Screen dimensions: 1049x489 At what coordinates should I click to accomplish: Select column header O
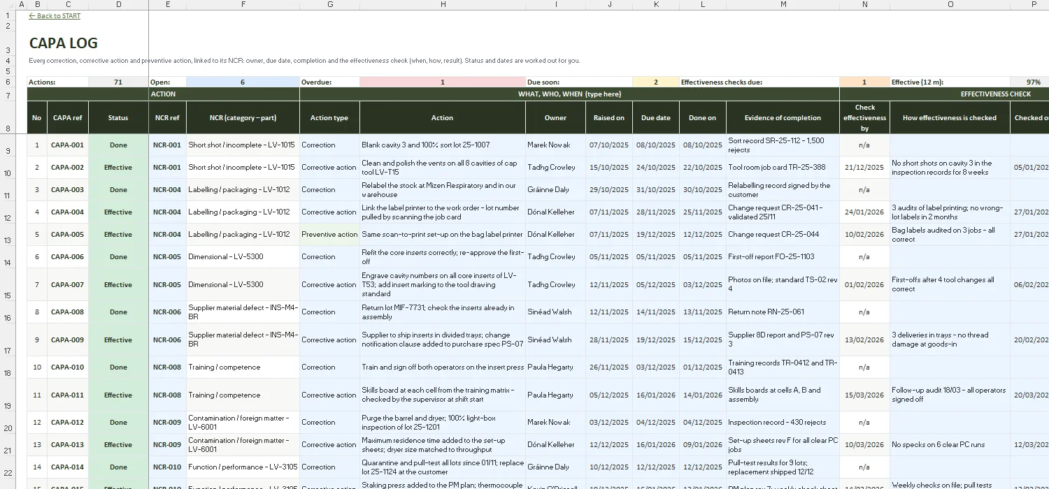(x=950, y=5)
